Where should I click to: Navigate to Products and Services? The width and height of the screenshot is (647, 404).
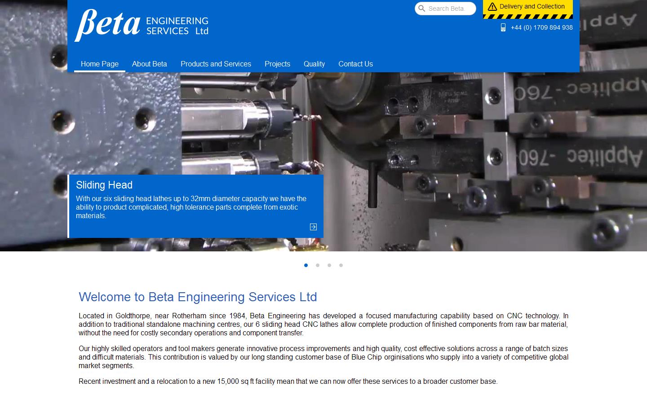[x=216, y=64]
